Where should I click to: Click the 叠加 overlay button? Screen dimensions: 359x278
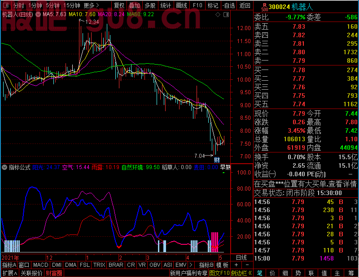pyautogui.click(x=134, y=5)
